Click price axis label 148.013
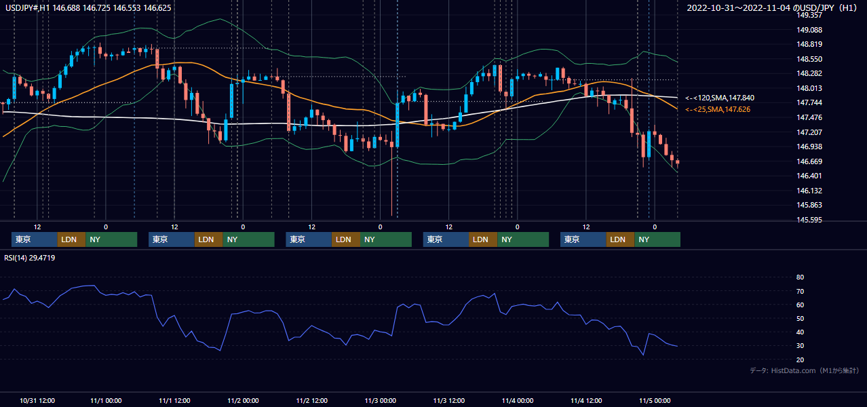The height and width of the screenshot is (407, 867). coord(809,88)
